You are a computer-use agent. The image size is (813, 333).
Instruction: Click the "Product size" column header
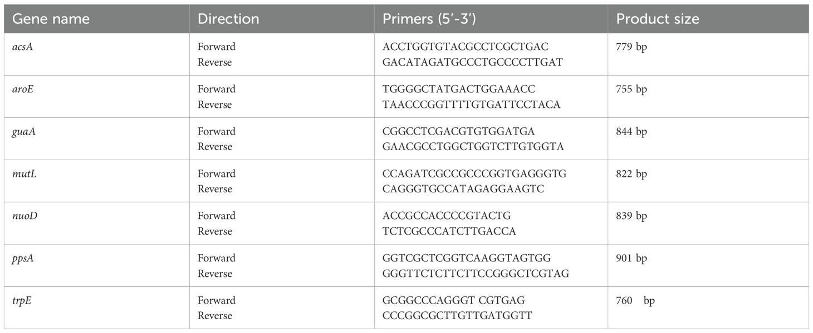pos(657,19)
